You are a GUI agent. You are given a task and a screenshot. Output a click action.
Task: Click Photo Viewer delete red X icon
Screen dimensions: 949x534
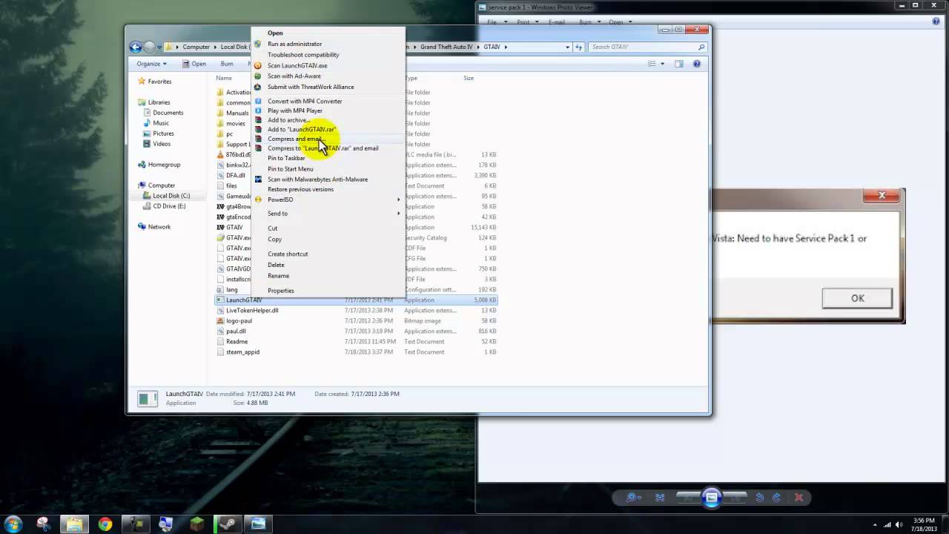pos(798,498)
